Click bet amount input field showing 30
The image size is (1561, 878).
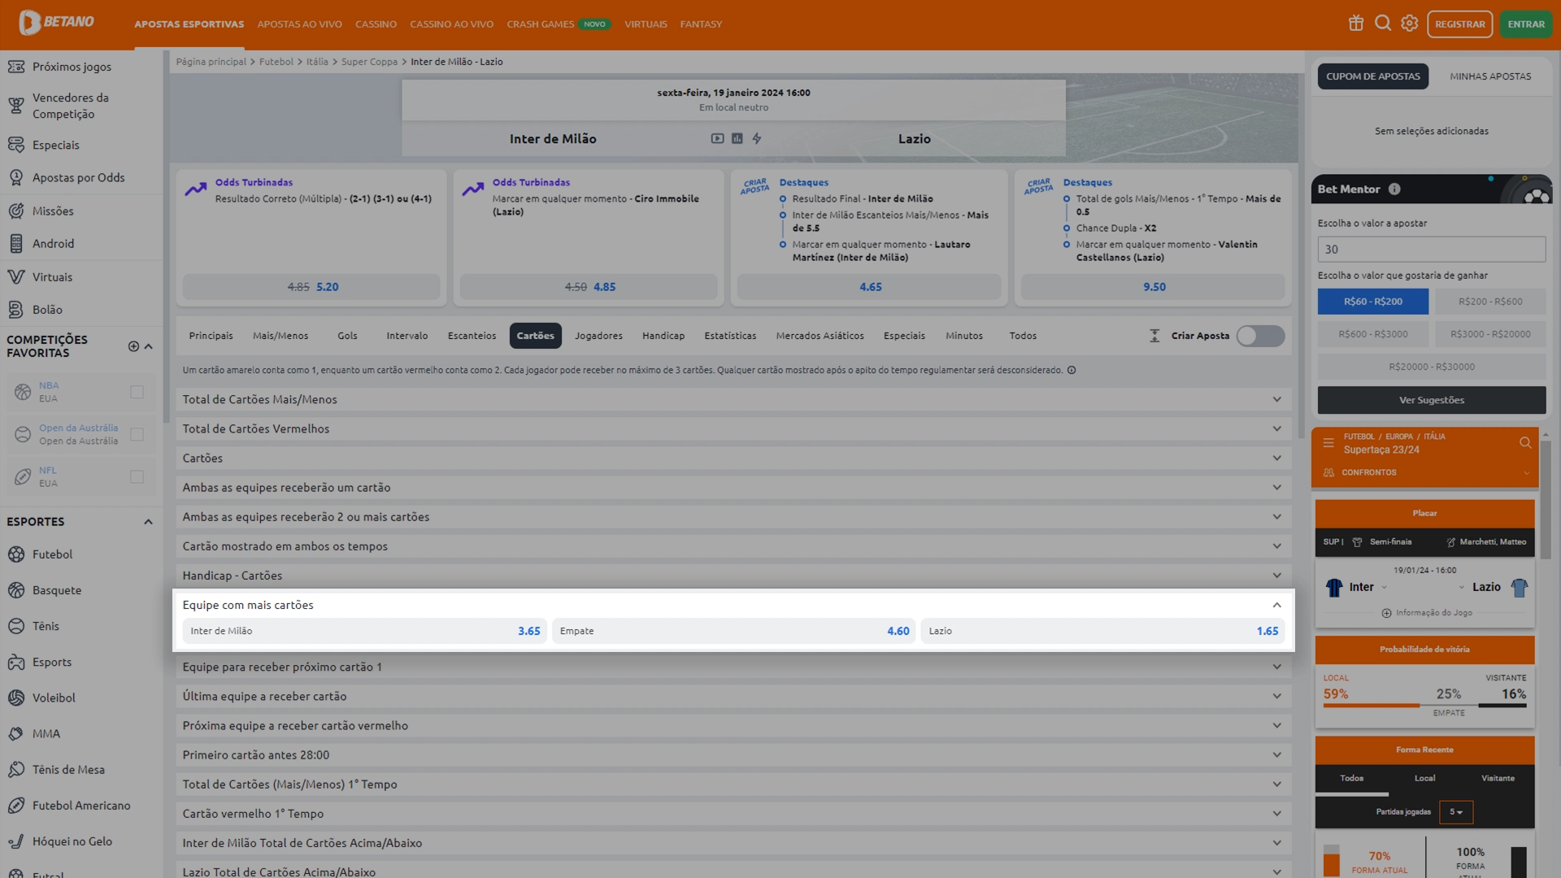coord(1431,250)
